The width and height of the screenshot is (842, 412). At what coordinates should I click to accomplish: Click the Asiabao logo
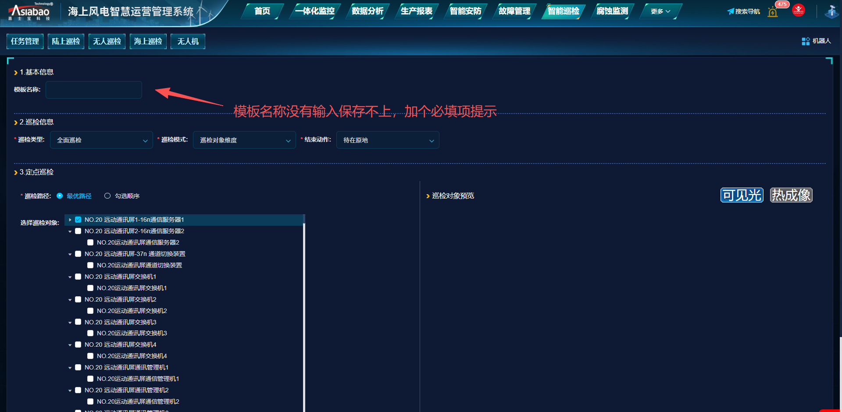coord(30,11)
